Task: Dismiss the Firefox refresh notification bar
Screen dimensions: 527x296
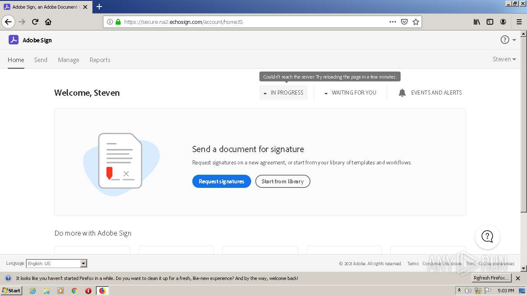Action: (x=518, y=278)
